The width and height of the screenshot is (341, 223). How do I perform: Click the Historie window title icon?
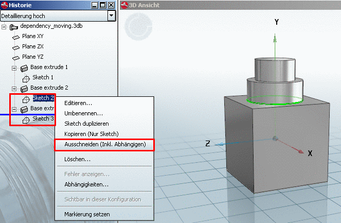[4, 5]
